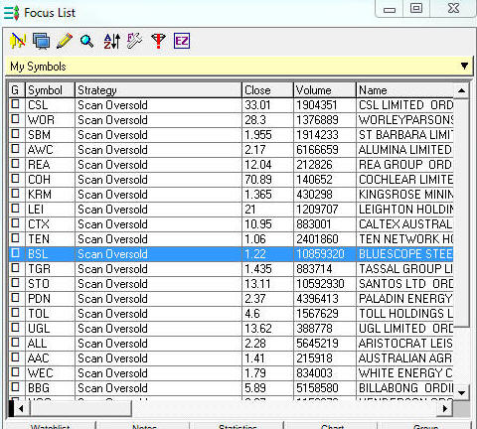Image resolution: width=477 pixels, height=429 pixels.
Task: Tick the checkbox for COH row
Action: tap(15, 179)
